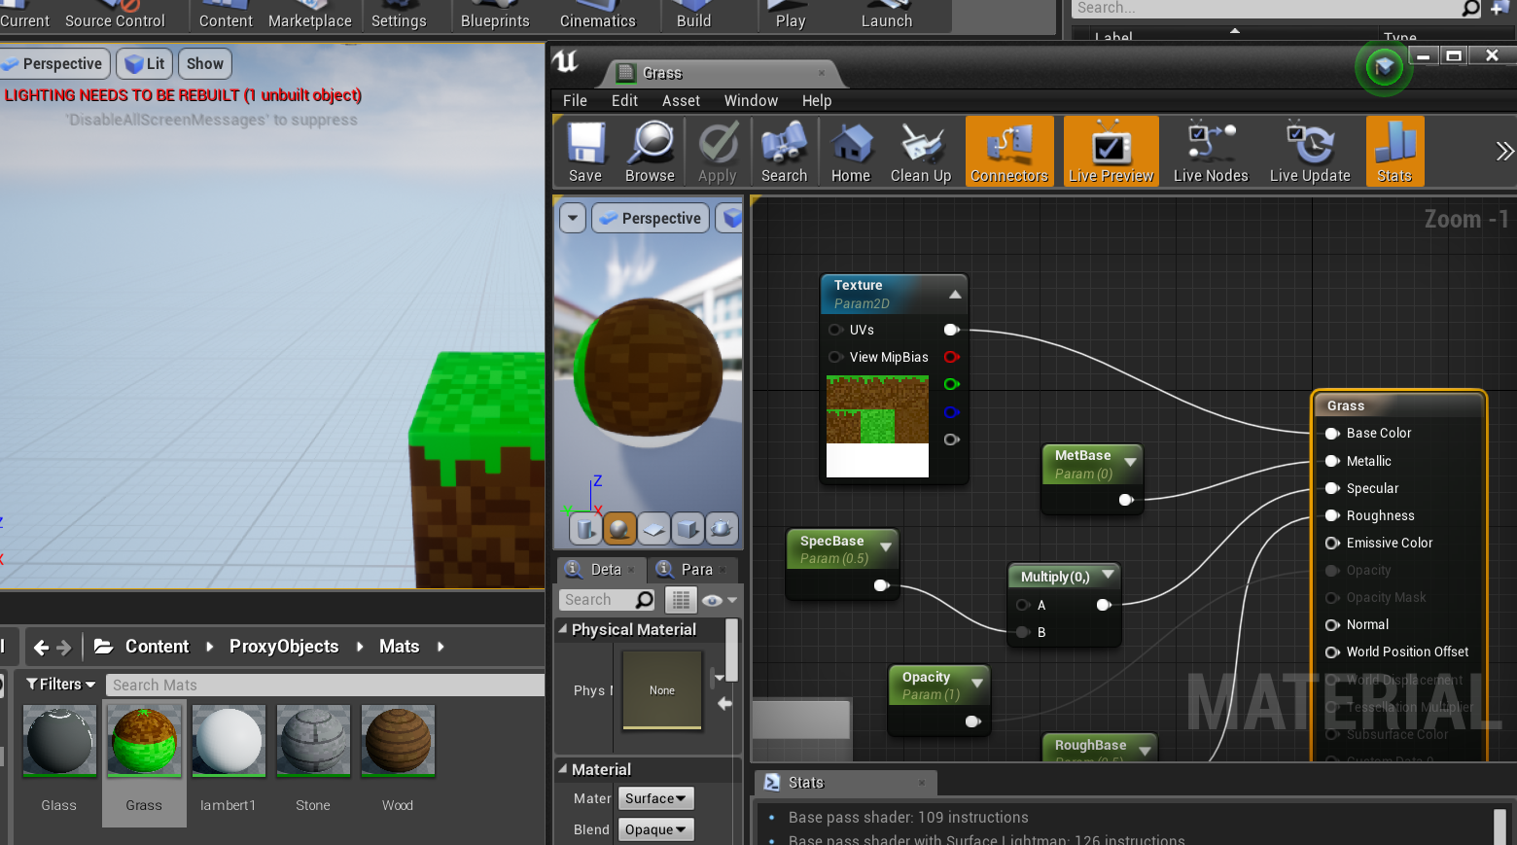
Task: Apply material changes
Action: tap(718, 152)
